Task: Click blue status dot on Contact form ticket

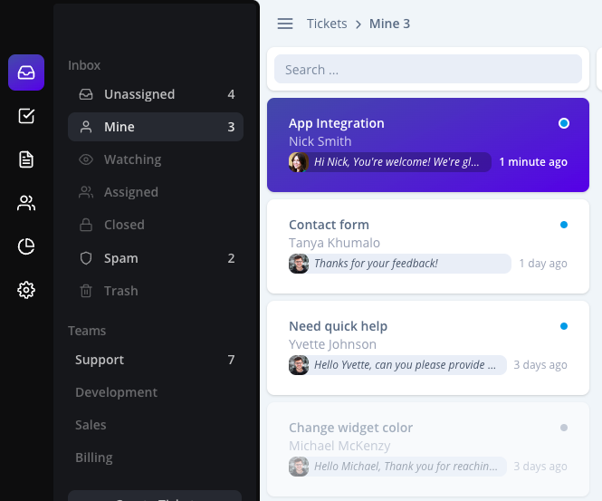Action: tap(564, 225)
